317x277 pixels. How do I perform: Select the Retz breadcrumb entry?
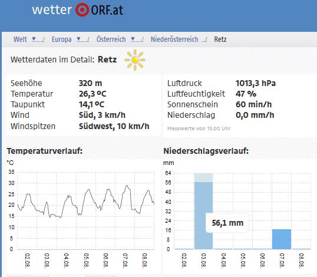(220, 39)
